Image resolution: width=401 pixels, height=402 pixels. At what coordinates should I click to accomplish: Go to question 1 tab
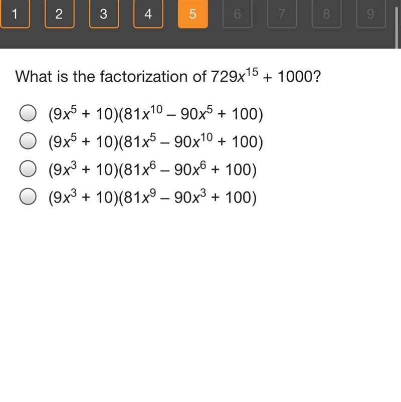coord(15,14)
